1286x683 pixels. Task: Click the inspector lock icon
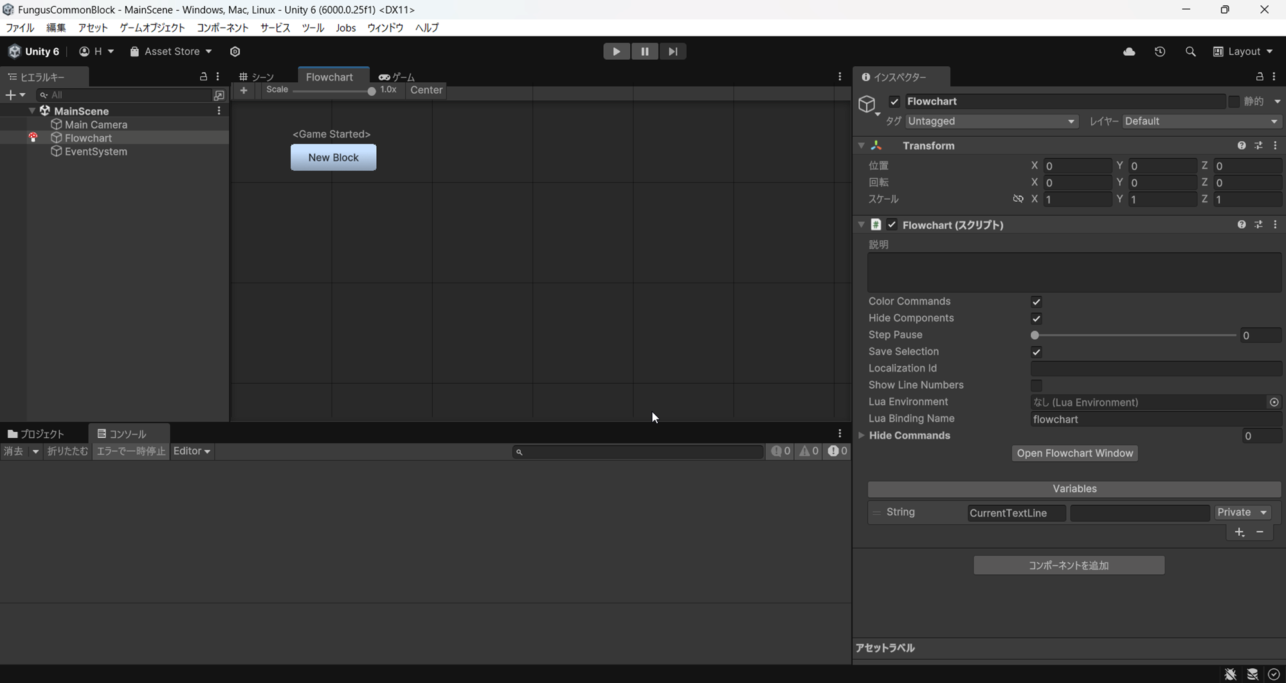tap(1259, 76)
